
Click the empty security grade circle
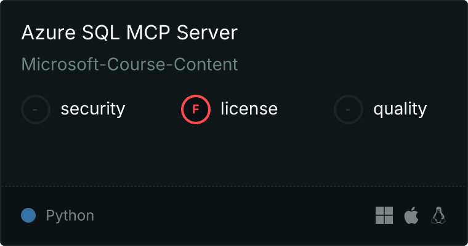[36, 109]
